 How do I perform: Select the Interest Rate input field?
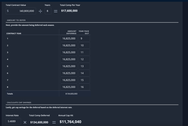point(13,122)
